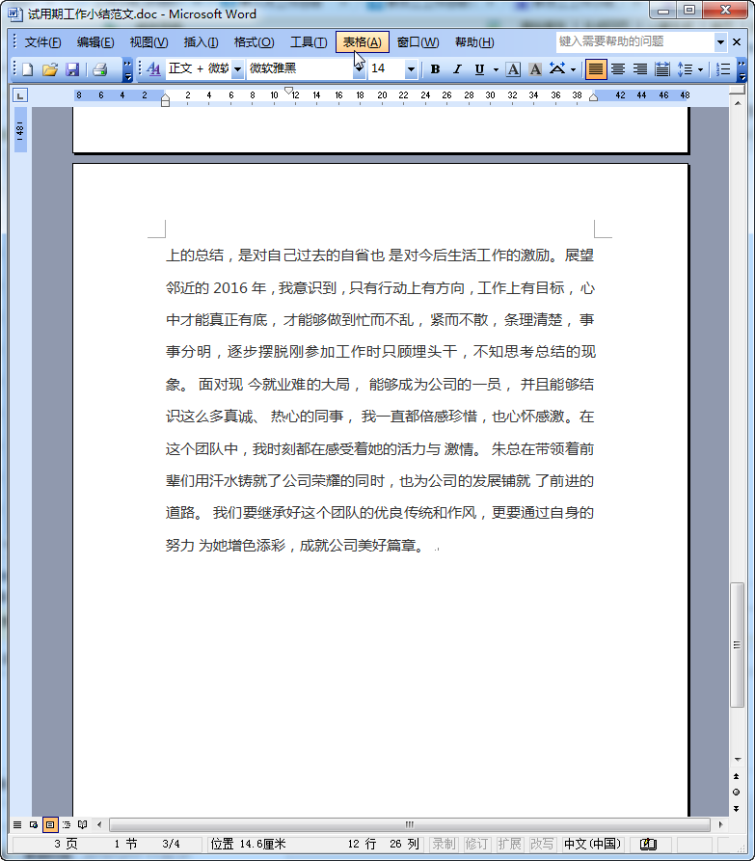Open the 窗口(W) menu
The height and width of the screenshot is (861, 755).
click(x=418, y=42)
